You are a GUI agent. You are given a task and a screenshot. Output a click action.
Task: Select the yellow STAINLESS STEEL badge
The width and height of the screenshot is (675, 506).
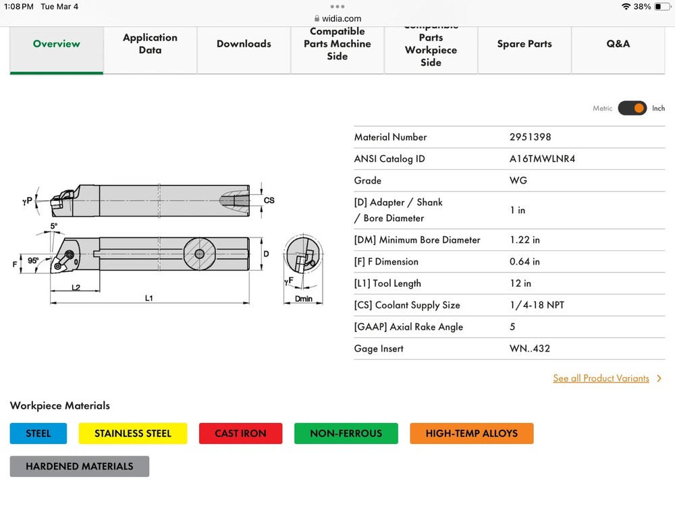[x=132, y=433]
